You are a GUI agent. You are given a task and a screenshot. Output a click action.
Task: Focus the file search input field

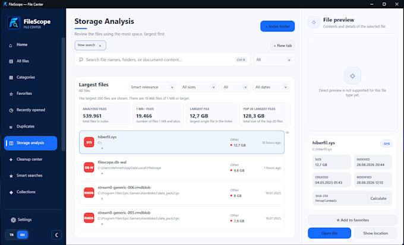tap(162, 60)
